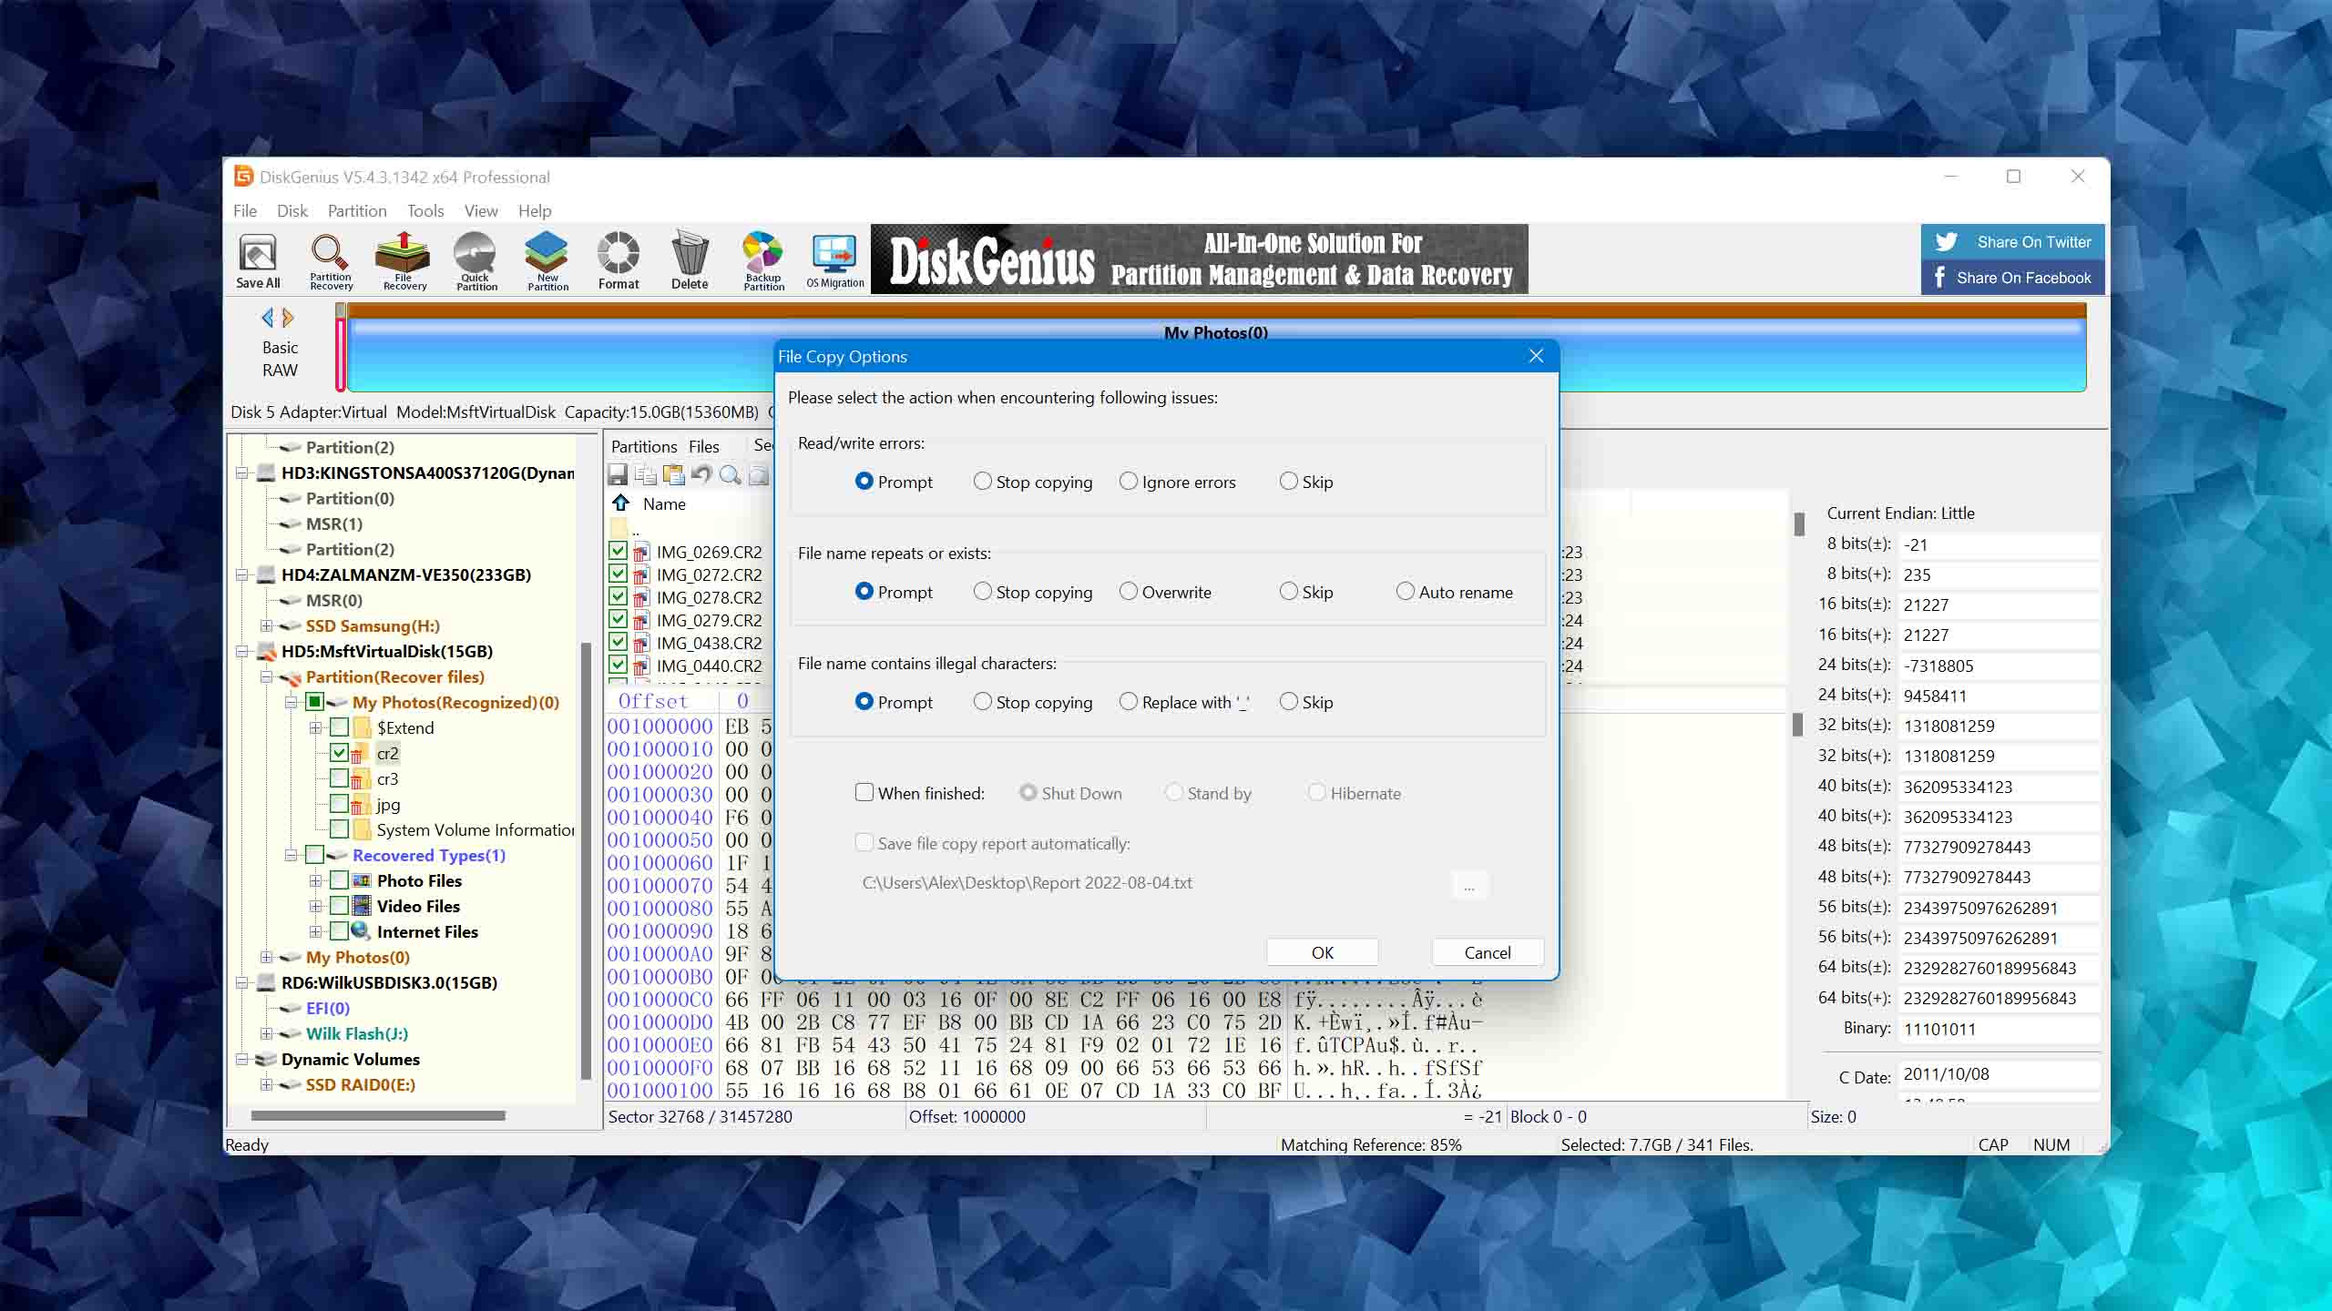Select Overwrite for repeated file names
The height and width of the screenshot is (1311, 2332).
point(1165,592)
